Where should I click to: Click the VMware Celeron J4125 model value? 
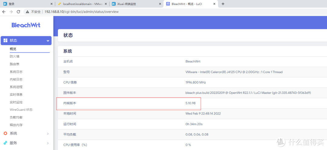tap(234, 72)
